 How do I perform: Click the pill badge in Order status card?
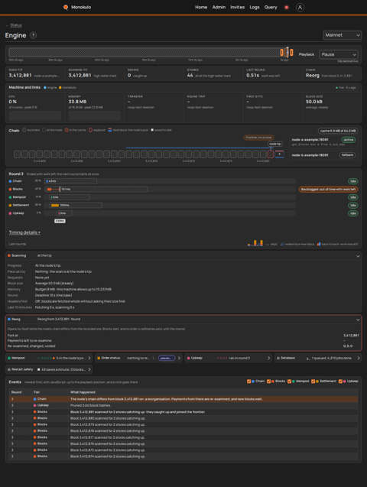(167, 358)
